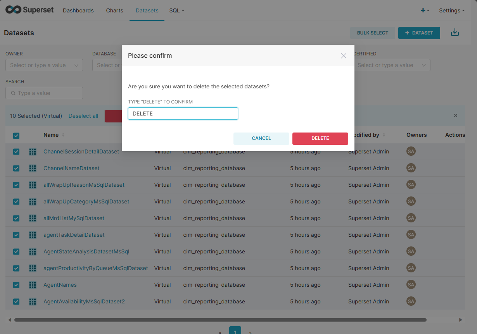
Task: Uncheck the AgentAvailabilityMsSqlDataset2 row checkbox
Action: (16, 301)
